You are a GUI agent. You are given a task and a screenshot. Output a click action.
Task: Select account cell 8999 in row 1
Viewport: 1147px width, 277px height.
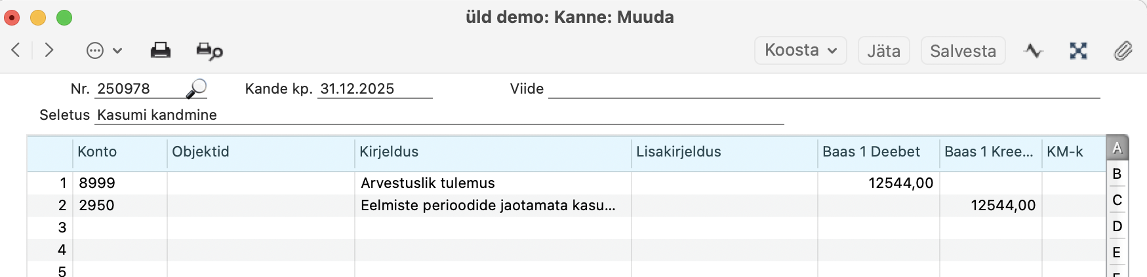click(x=119, y=183)
